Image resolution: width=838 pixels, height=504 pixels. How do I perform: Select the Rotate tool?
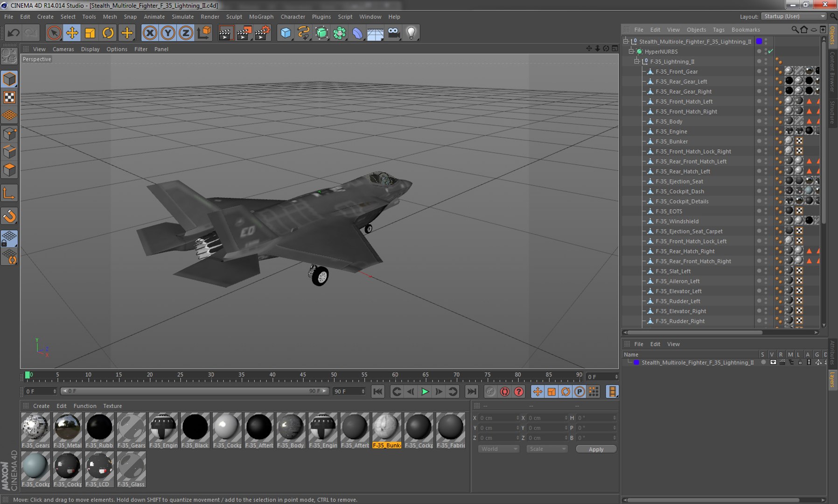pos(108,33)
